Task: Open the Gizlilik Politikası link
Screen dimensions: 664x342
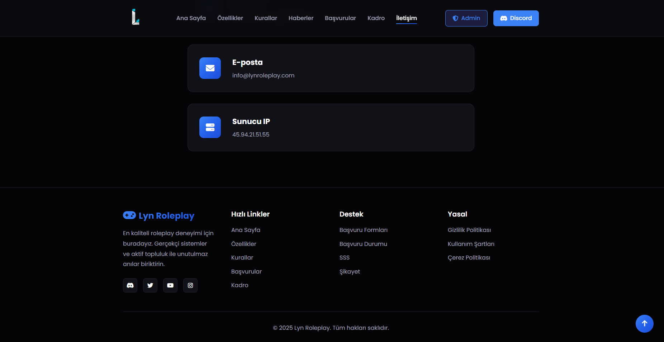Action: tap(469, 230)
